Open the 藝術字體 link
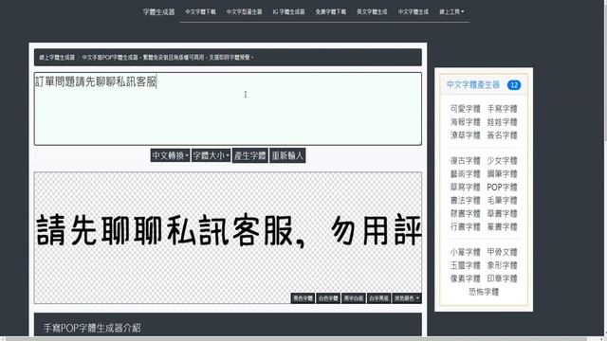The image size is (607, 341). pyautogui.click(x=465, y=173)
